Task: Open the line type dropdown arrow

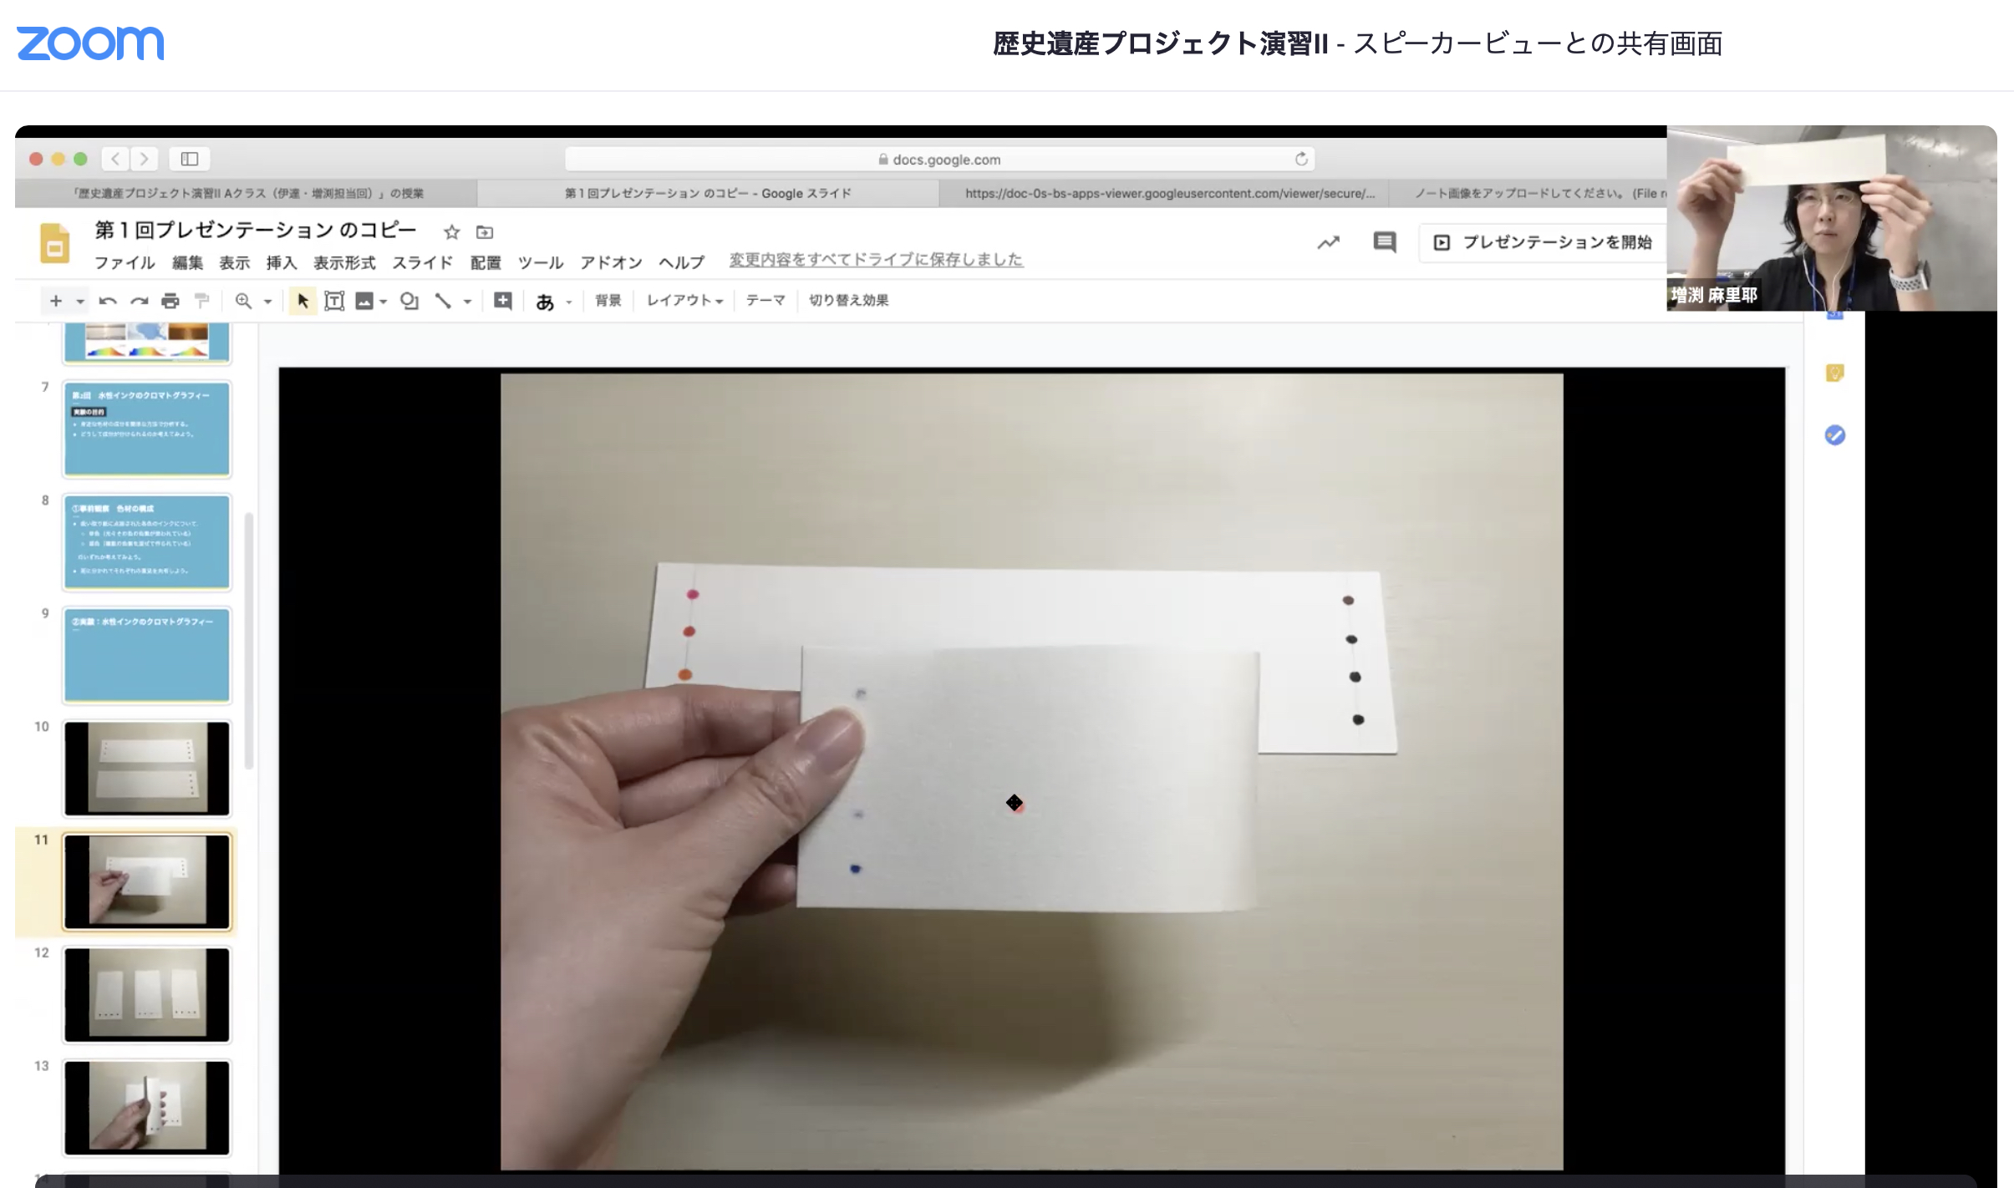Action: tap(467, 302)
